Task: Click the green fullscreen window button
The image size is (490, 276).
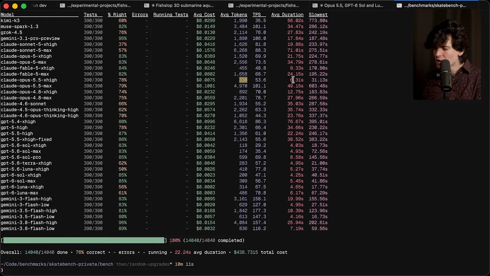Action: click(x=24, y=6)
